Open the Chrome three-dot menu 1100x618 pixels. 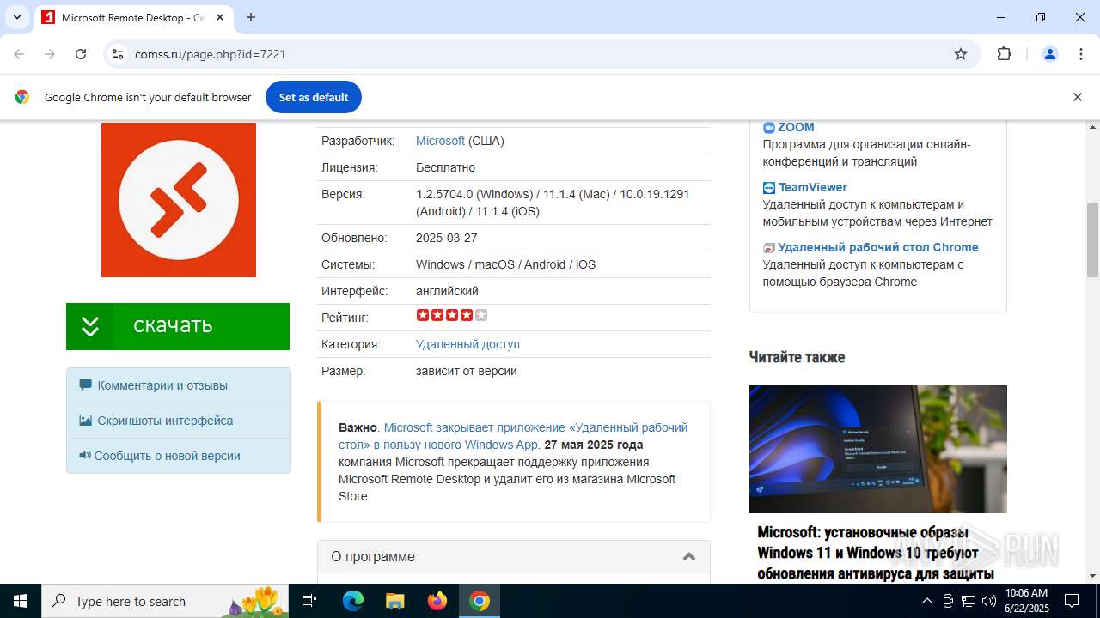(1081, 54)
